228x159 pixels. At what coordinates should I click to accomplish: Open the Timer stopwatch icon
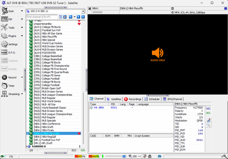(4, 86)
